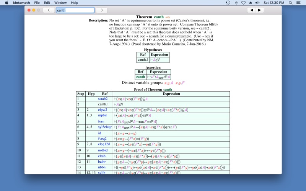This screenshot has height=191, width=306.
Task: Click the Expression header in proof table
Action: point(171,94)
